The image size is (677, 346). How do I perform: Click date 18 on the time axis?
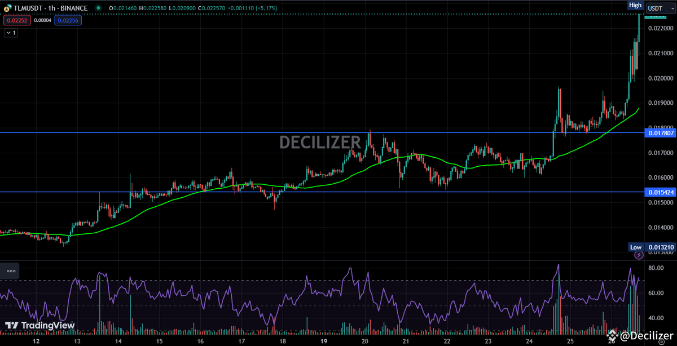283,341
